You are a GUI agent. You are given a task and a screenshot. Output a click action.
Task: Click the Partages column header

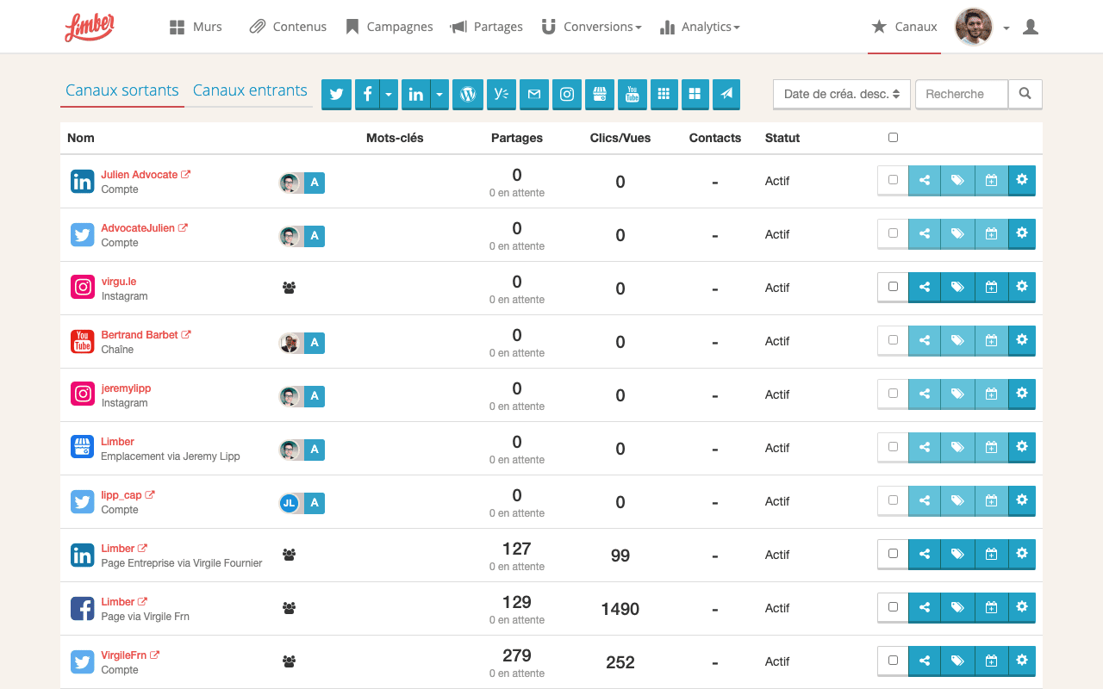pos(517,138)
